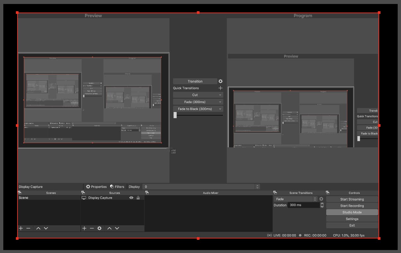Click the Exit button
This screenshot has height=253, width=401.
click(352, 225)
